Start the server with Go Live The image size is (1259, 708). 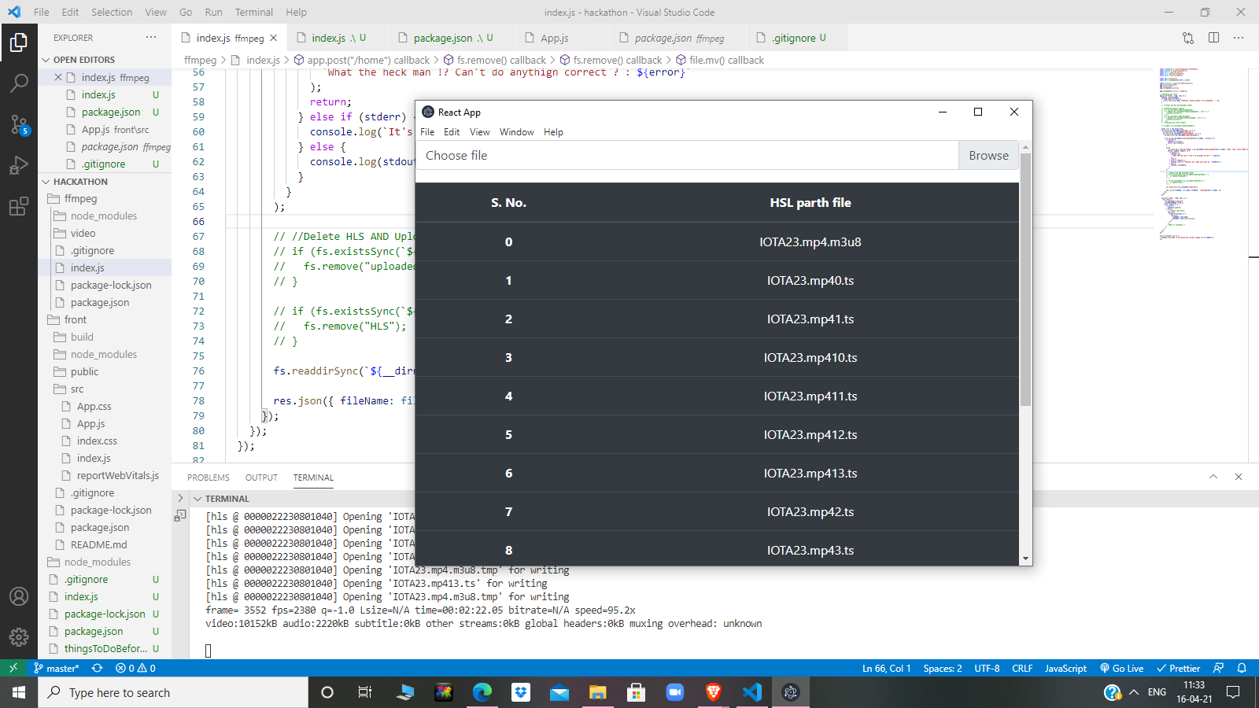1121,668
